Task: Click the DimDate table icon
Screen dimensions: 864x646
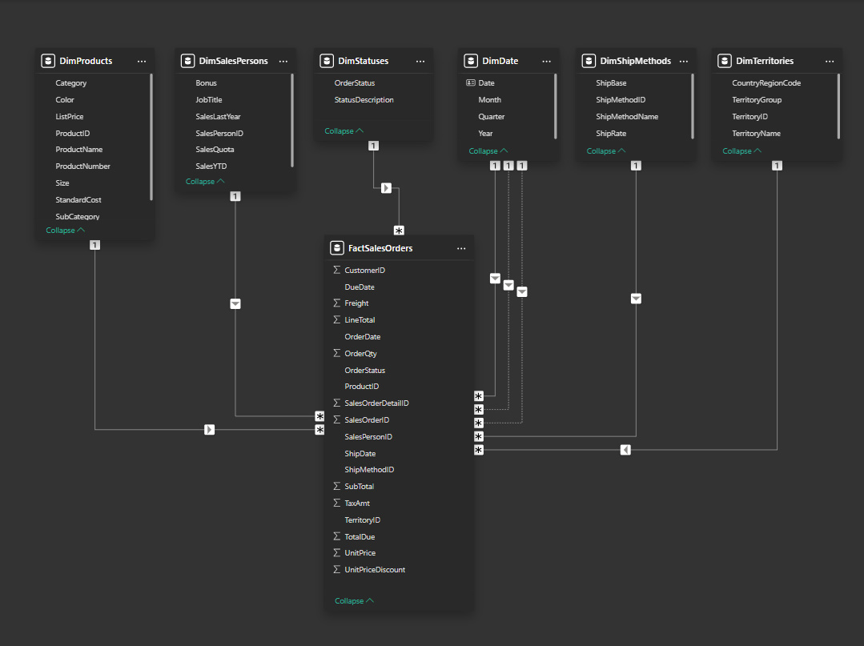Action: 471,61
